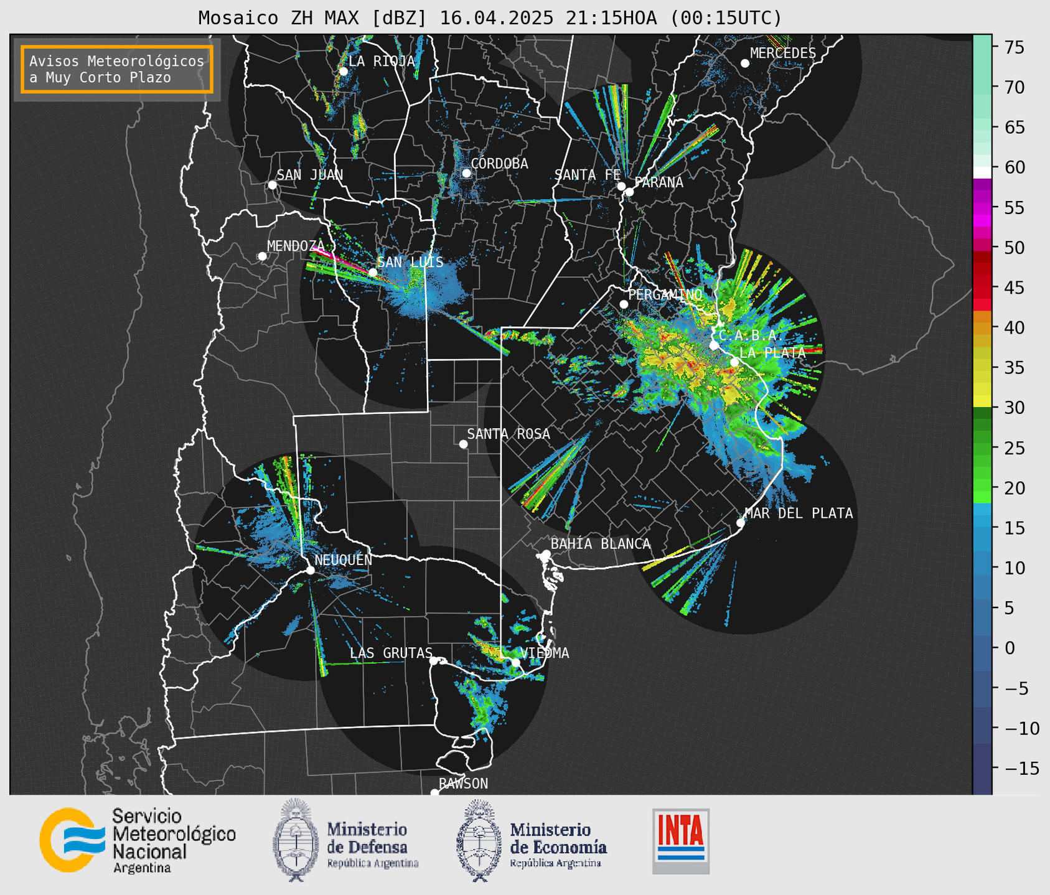Screen dimensions: 1050x895
Task: Click the Avisos Meteorológicos a Muy Corto Plazo box
Action: point(117,69)
